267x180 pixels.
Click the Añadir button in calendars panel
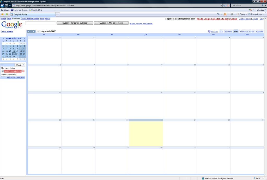coord(19,65)
